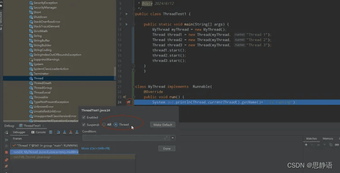The height and width of the screenshot is (173, 340).
Task: Open thread selector "Thread 1" dropdown
Action: [45, 145]
